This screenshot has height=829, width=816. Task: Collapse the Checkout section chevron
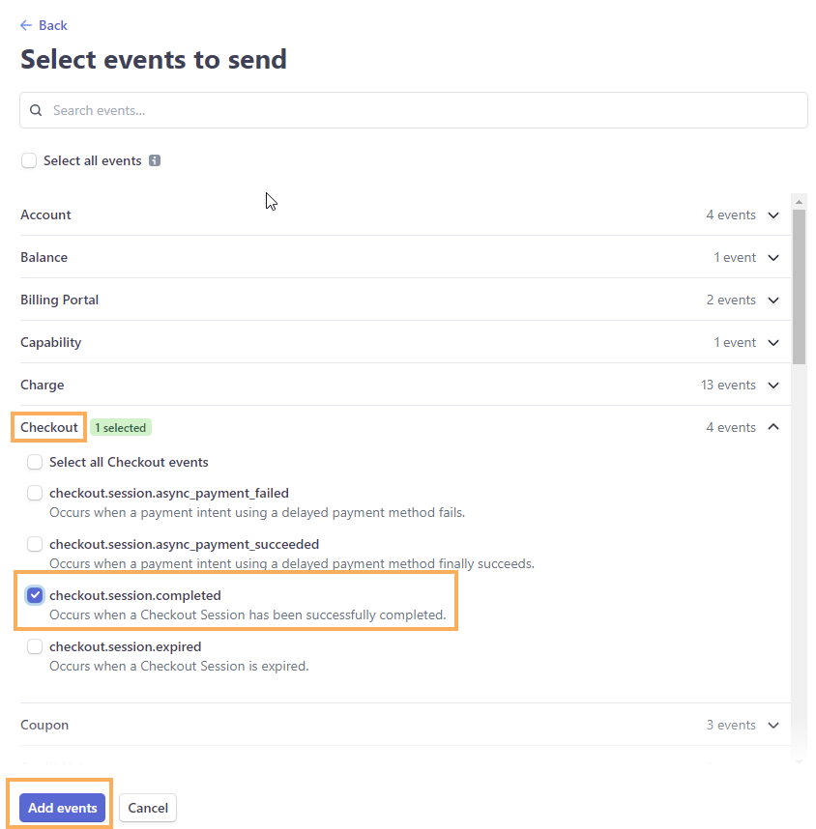[x=773, y=427]
